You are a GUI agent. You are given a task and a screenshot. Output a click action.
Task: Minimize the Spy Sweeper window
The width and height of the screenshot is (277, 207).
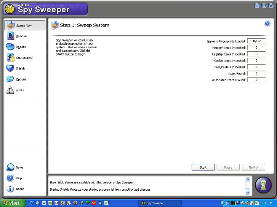pyautogui.click(x=257, y=6)
